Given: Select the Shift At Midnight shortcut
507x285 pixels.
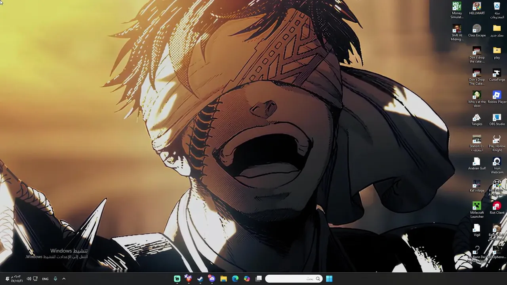Looking at the screenshot, I should click(x=457, y=32).
